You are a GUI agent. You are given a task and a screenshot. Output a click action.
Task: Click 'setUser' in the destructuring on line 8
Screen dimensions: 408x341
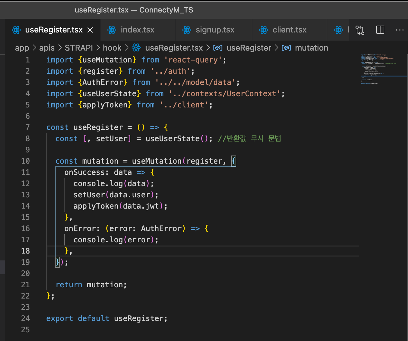[112, 139]
